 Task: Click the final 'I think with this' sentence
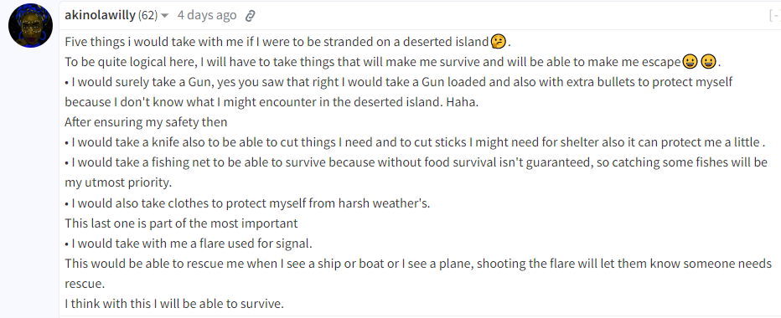click(x=174, y=304)
